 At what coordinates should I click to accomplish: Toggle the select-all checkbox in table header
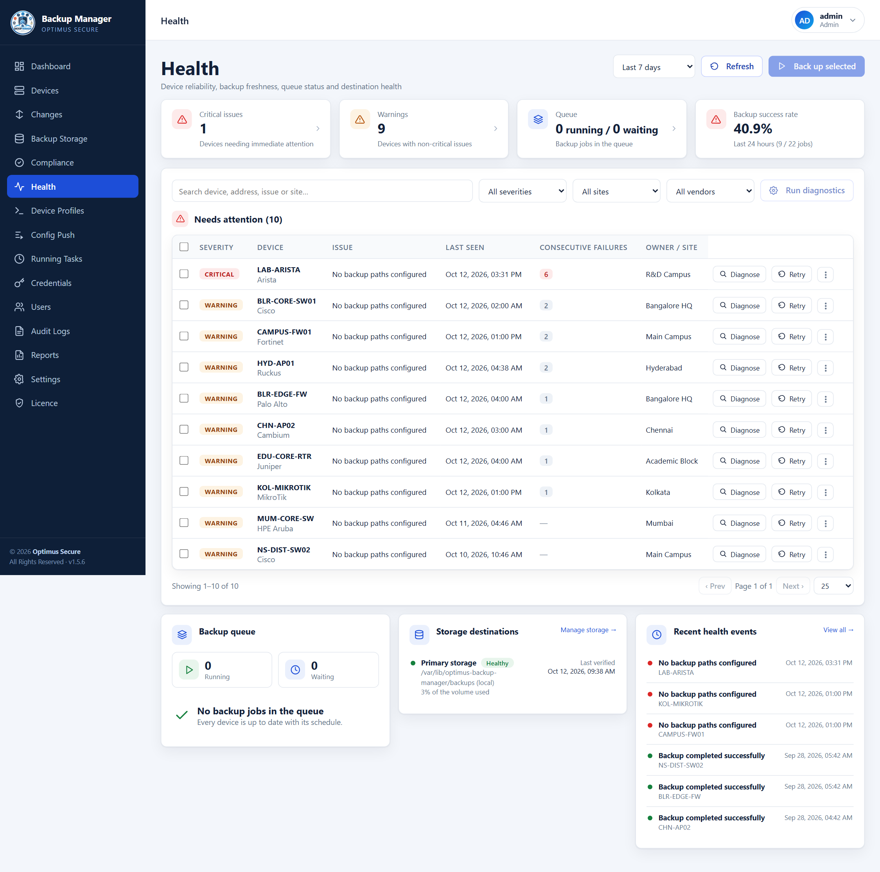pyautogui.click(x=184, y=247)
